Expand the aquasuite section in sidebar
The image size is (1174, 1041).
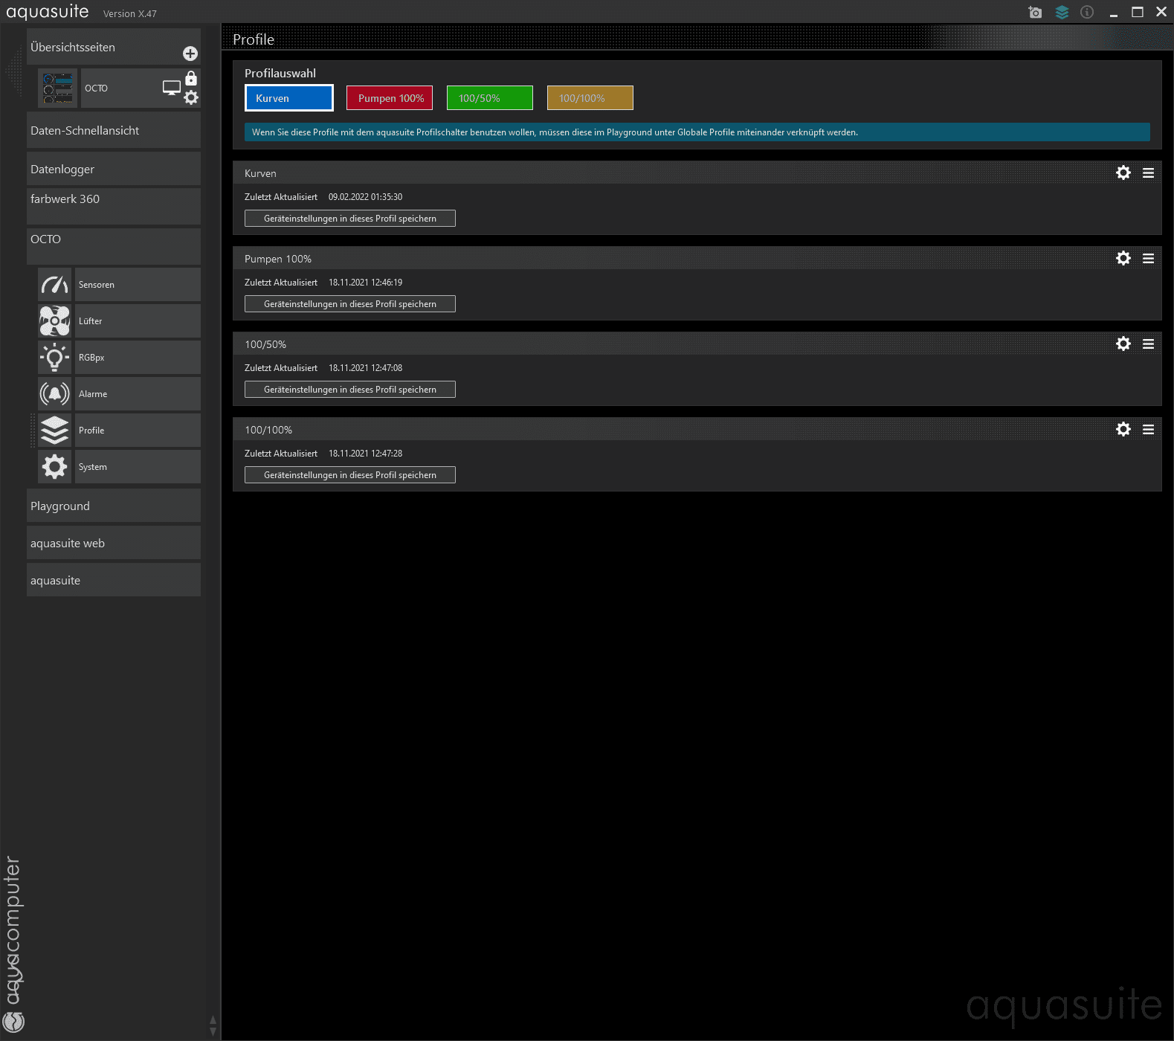tap(114, 580)
